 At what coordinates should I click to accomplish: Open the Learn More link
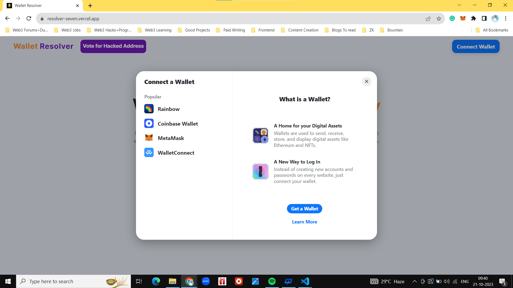click(x=304, y=222)
